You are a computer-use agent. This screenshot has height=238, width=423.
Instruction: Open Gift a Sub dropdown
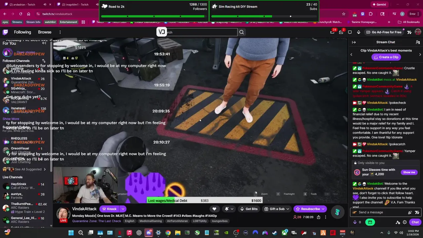[x=276, y=209]
